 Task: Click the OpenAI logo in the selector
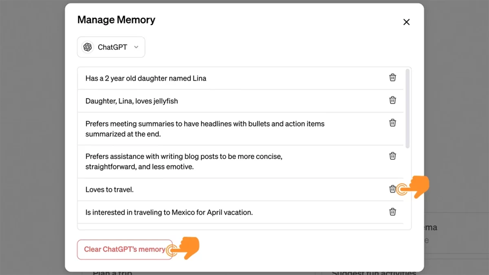click(x=87, y=47)
